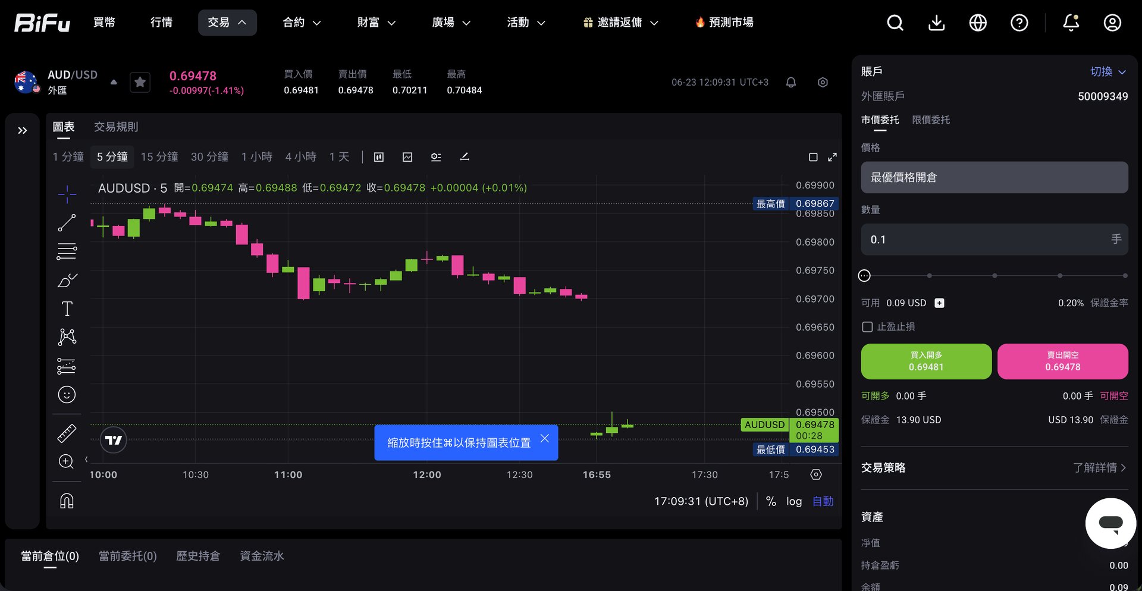Click the chart layout square icon
This screenshot has height=591, width=1142.
(x=813, y=157)
